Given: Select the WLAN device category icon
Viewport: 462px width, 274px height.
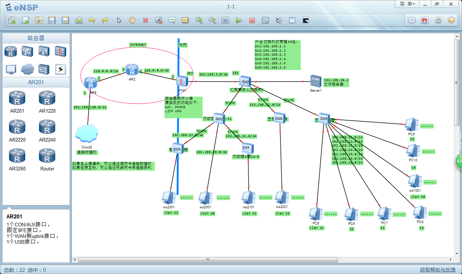Looking at the screenshot, I should (x=44, y=51).
